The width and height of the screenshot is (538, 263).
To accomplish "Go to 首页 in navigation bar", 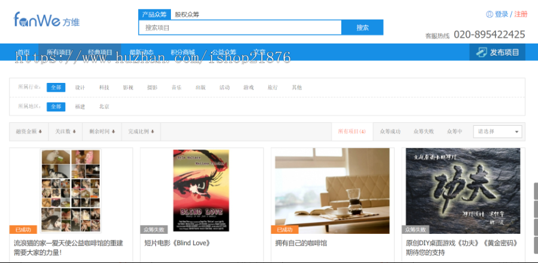I will pyautogui.click(x=24, y=52).
